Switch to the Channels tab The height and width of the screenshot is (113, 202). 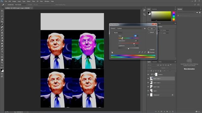(x=155, y=62)
